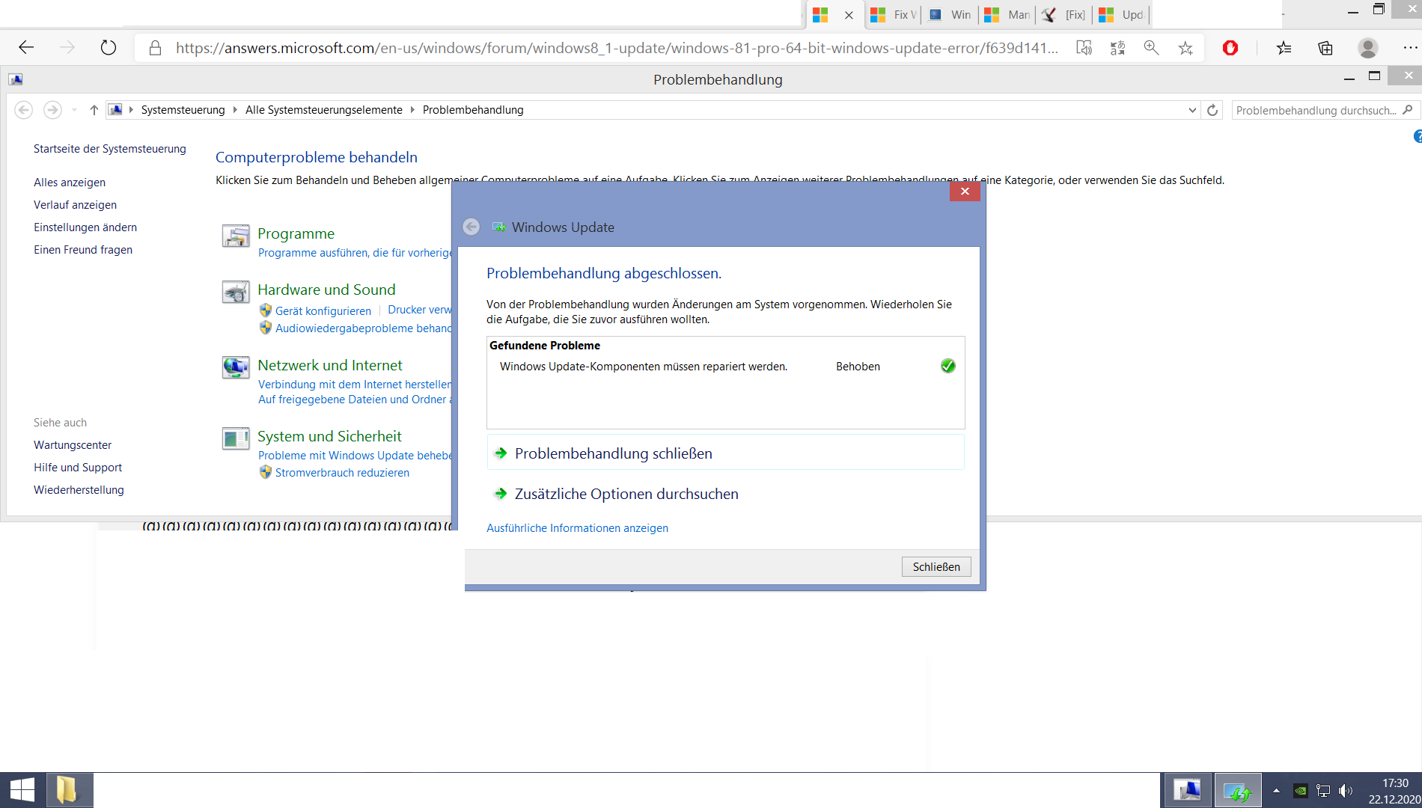Switch to the 'Win' tab
The height and width of the screenshot is (808, 1422).
click(x=950, y=15)
